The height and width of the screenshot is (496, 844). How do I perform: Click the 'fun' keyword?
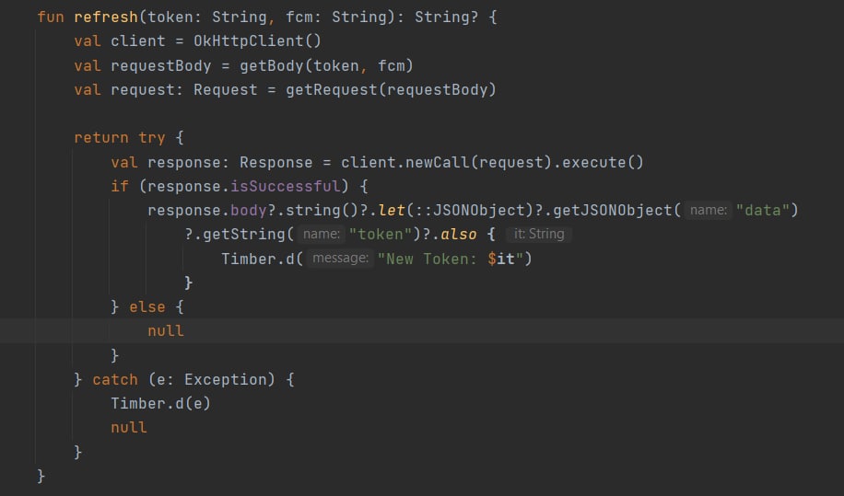click(51, 17)
